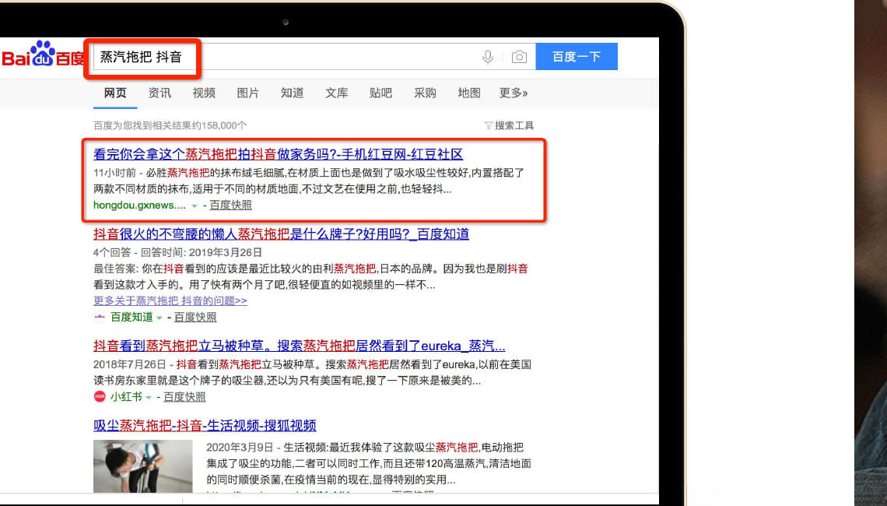Click 更多关于蒸汽拖把 抖音的问题 link
This screenshot has height=506, width=887.
170,300
